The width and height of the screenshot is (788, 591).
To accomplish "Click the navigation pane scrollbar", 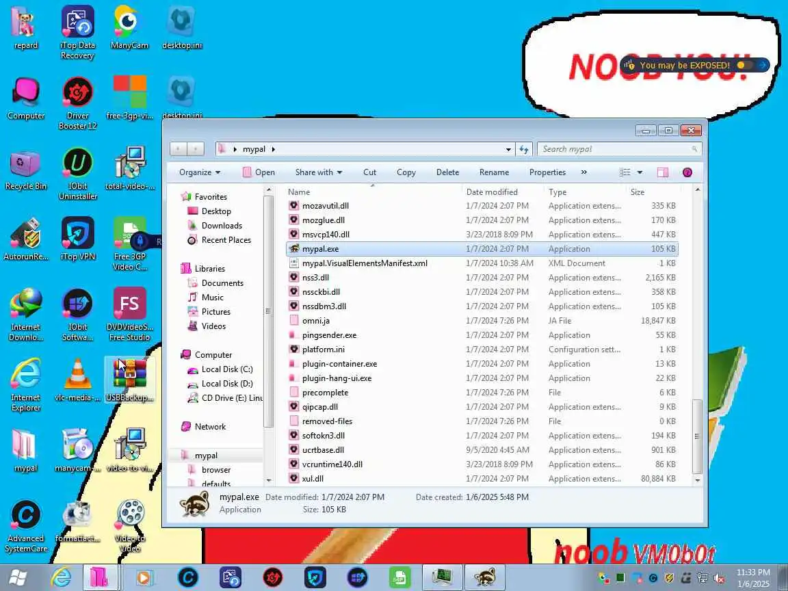I will 268,312.
